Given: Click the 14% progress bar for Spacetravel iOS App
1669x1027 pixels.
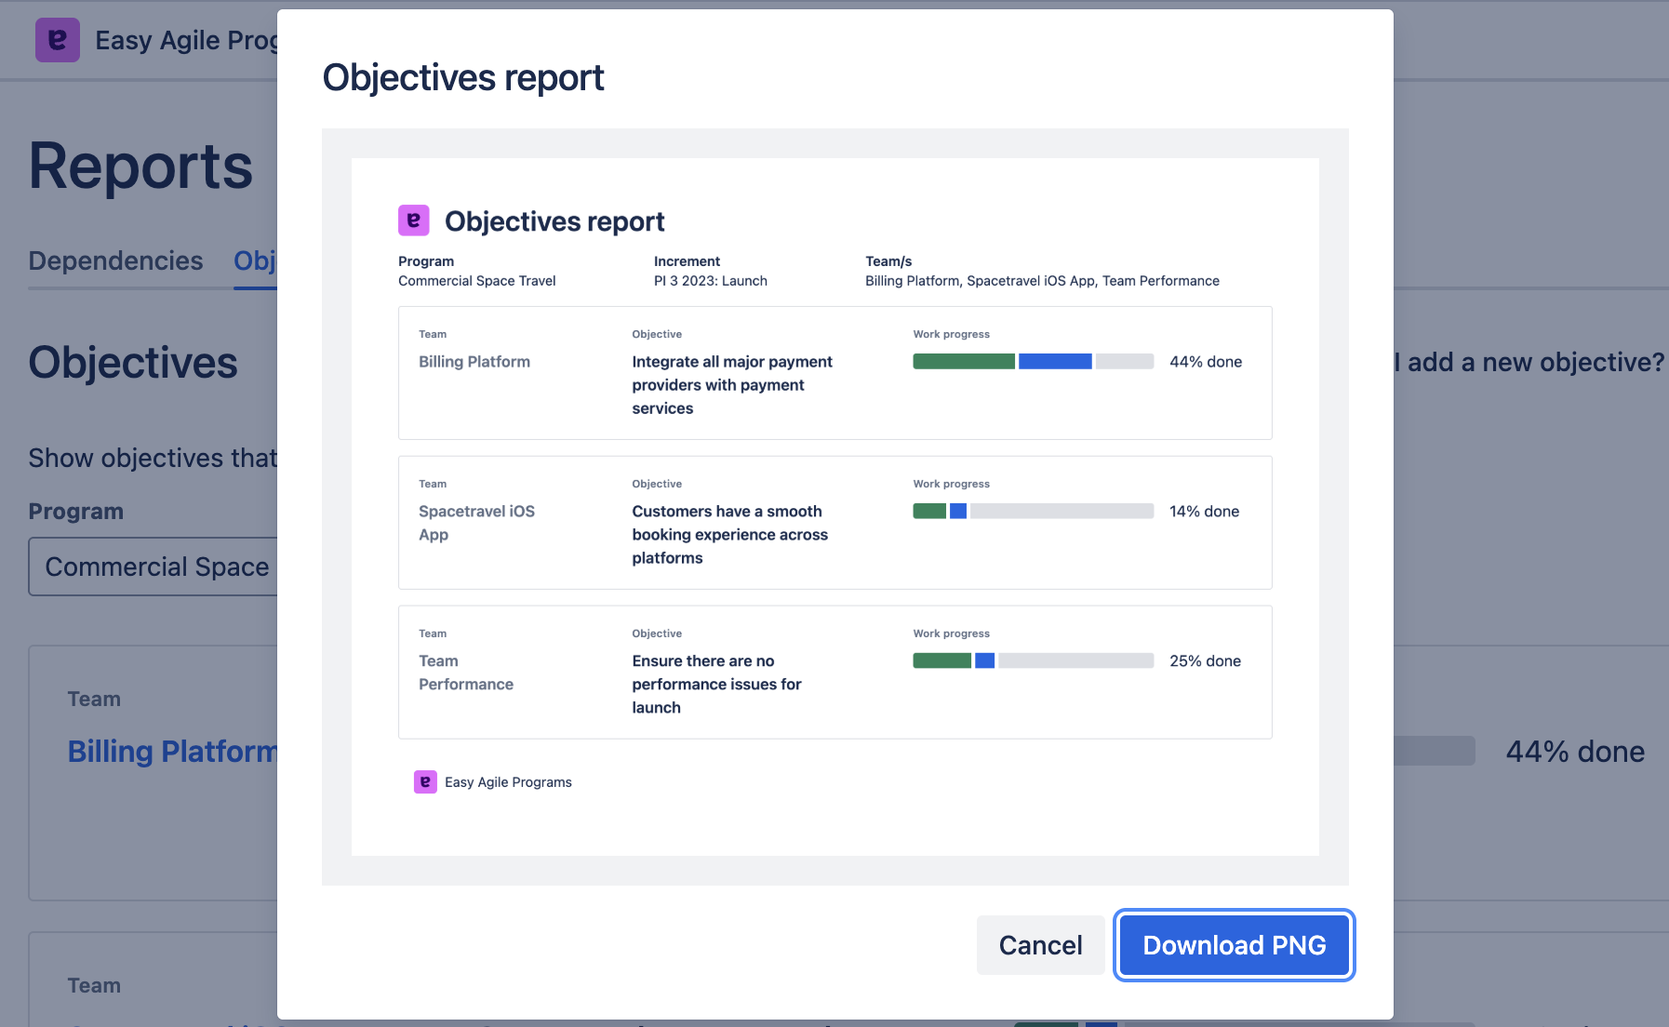Looking at the screenshot, I should coord(1033,511).
